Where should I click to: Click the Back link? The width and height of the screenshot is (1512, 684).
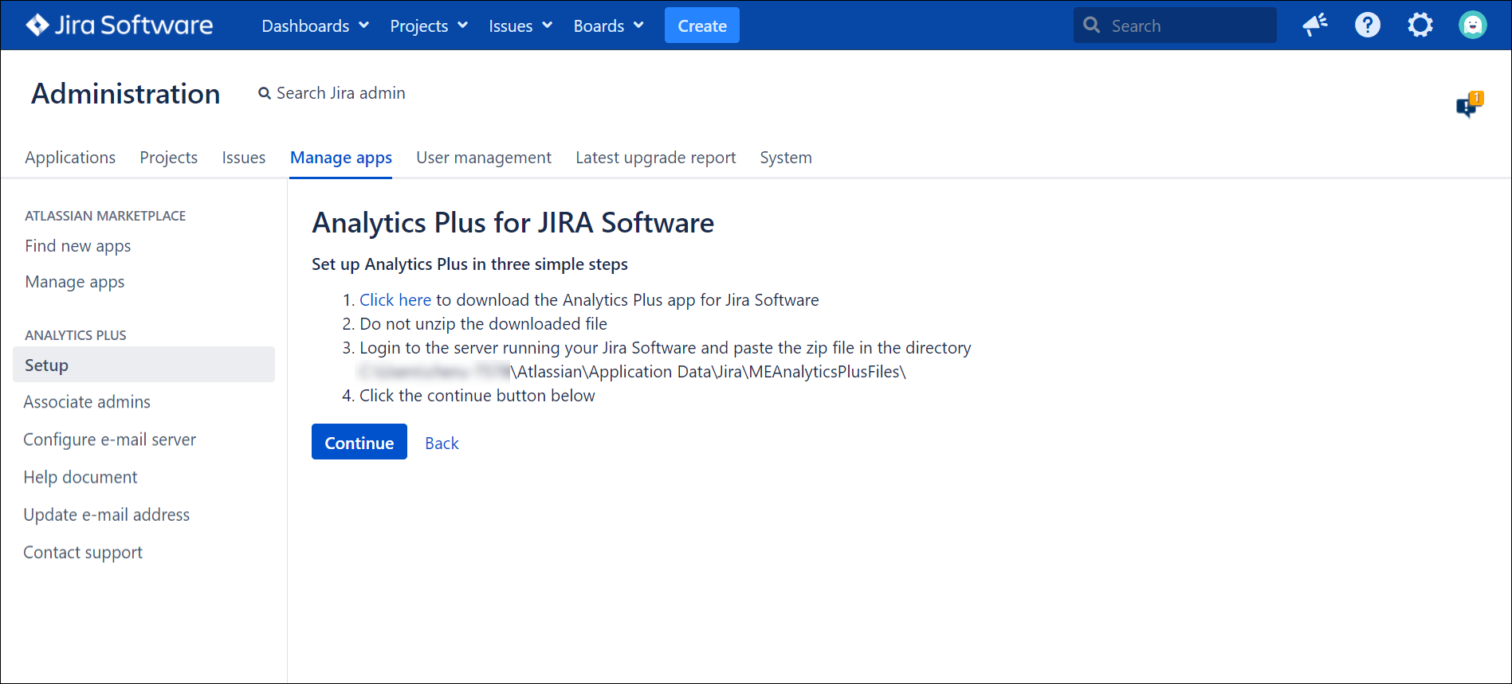[442, 444]
